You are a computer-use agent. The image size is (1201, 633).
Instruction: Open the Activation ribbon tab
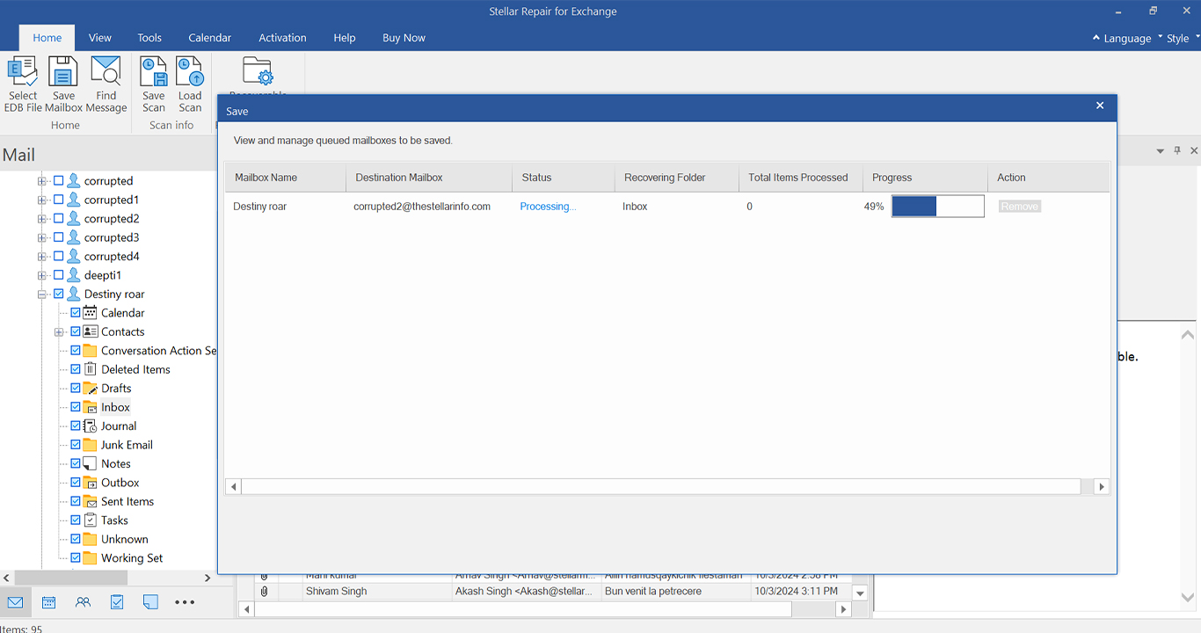(282, 38)
